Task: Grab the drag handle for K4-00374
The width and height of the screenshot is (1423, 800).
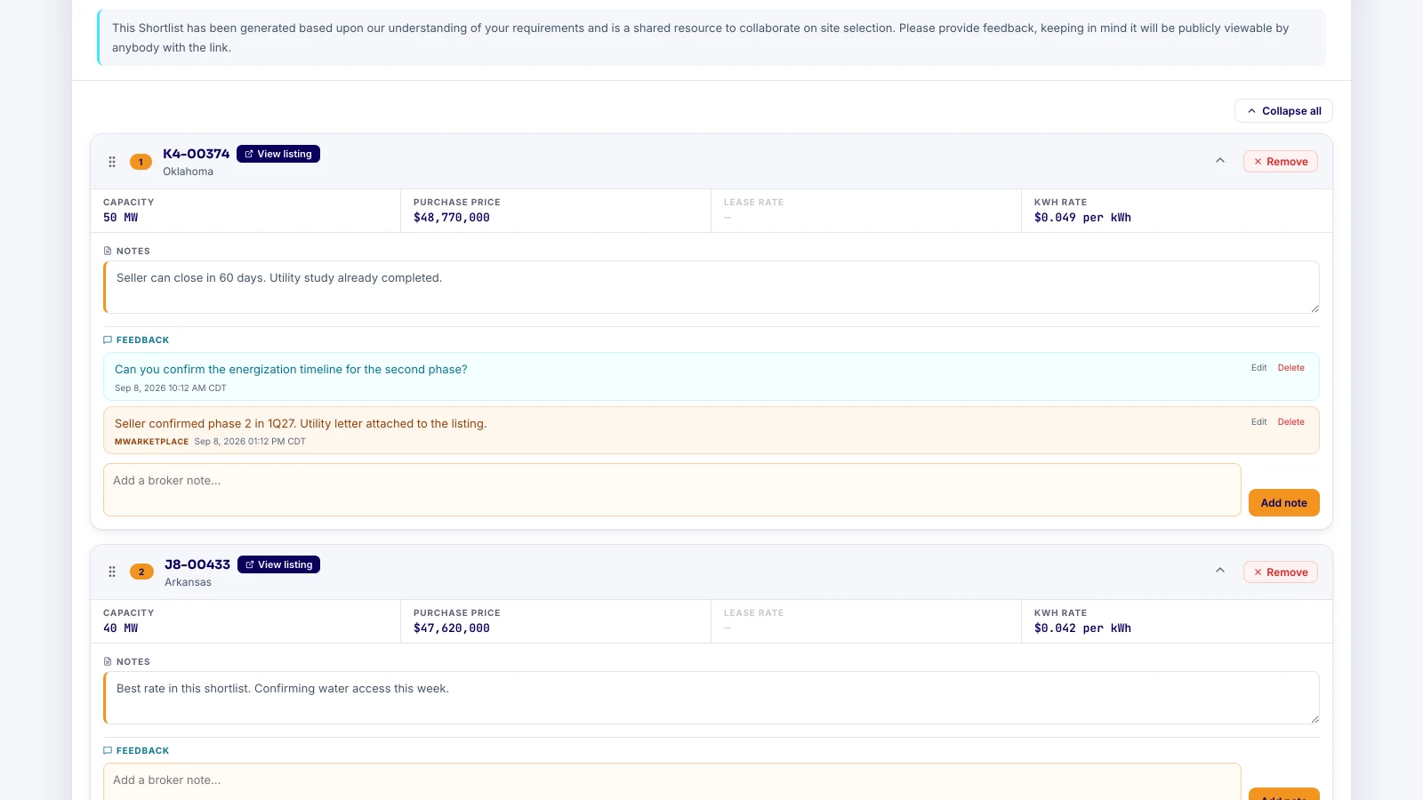Action: [x=112, y=162]
